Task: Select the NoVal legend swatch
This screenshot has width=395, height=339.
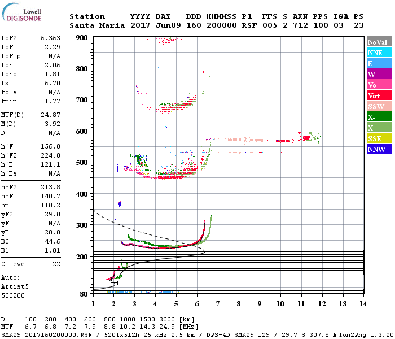Action: point(379,42)
